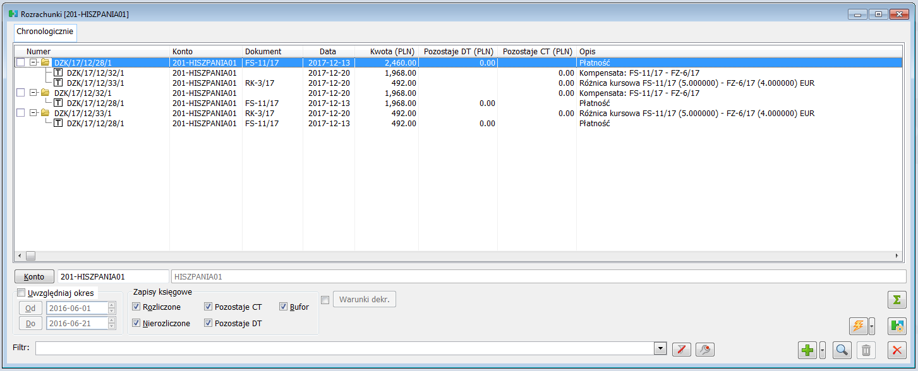Toggle the Pozostaje DT checkbox
Viewport: 918px width, 371px height.
click(208, 323)
